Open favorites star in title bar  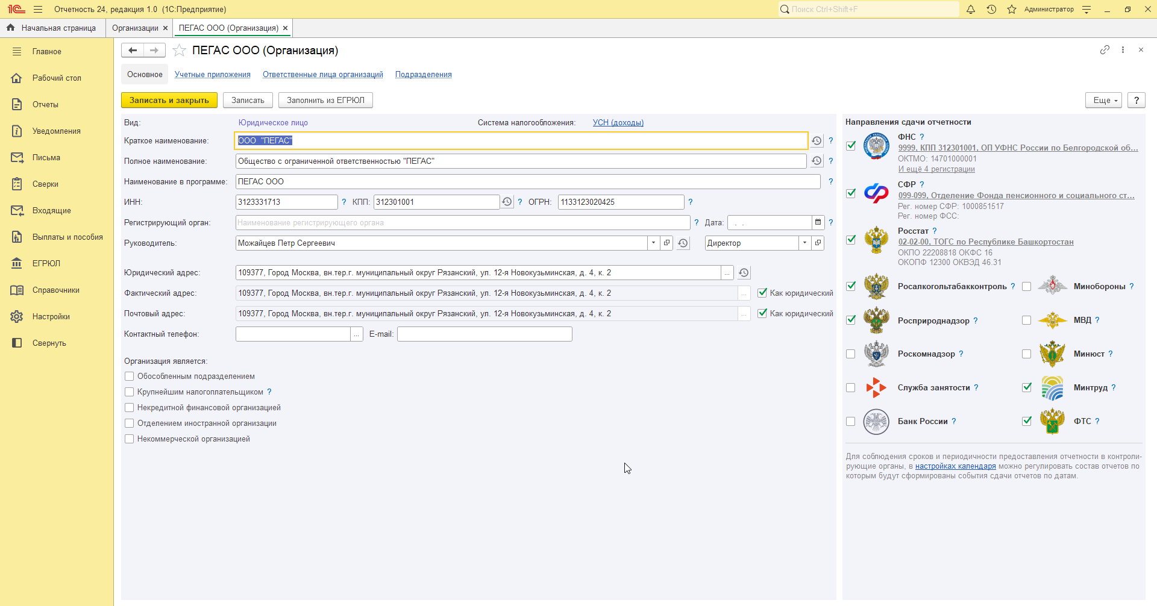pos(1012,9)
